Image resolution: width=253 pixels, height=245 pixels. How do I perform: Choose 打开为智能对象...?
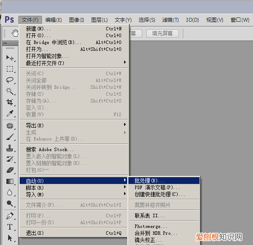(74, 56)
